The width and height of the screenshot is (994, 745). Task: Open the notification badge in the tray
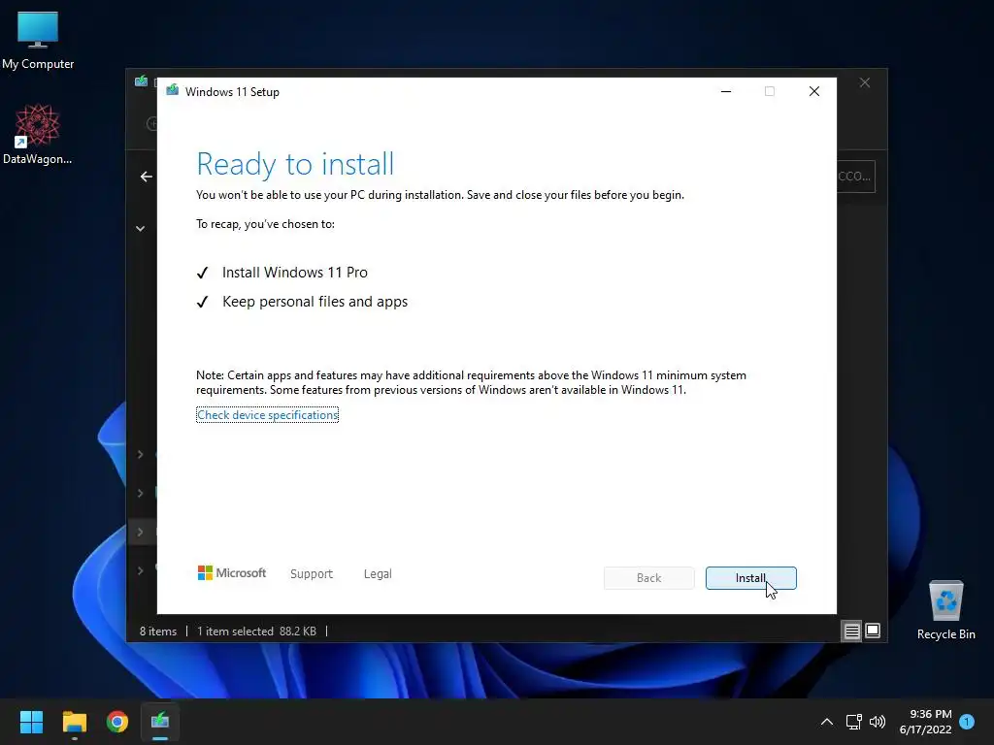(967, 721)
